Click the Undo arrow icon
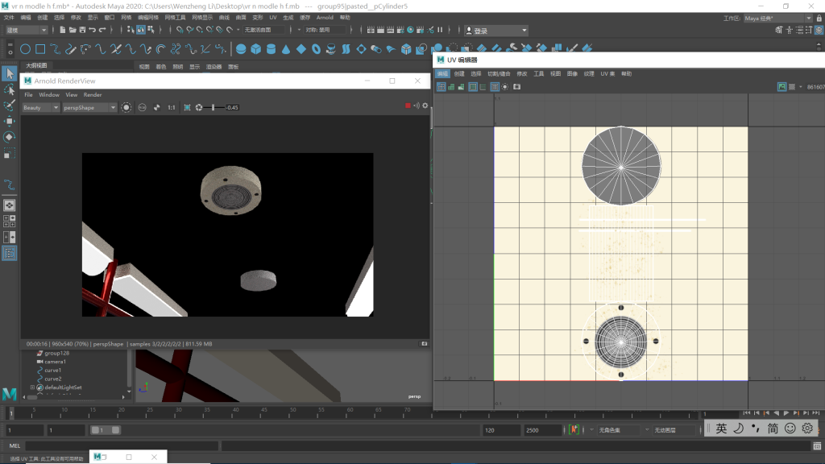This screenshot has height=464, width=825. 93,30
